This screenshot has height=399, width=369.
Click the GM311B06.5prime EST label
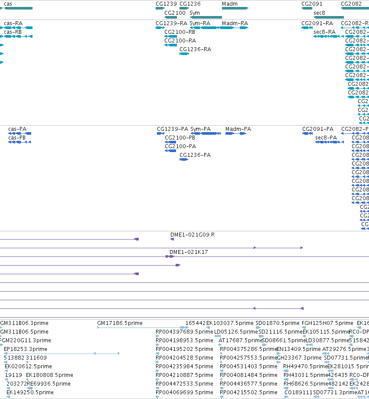point(24,332)
